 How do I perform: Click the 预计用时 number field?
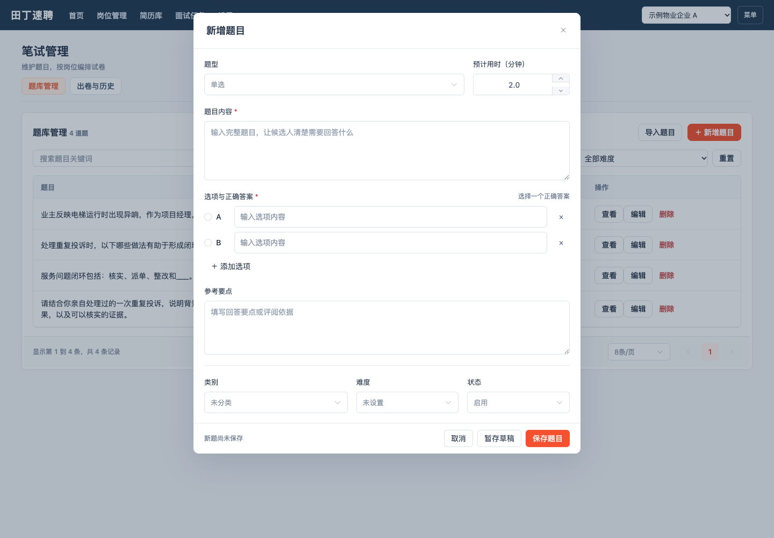[513, 84]
